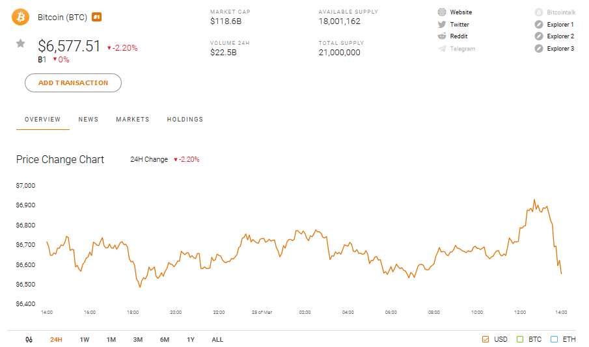Open the Bitcointalk link
The image size is (589, 347).
click(x=561, y=12)
